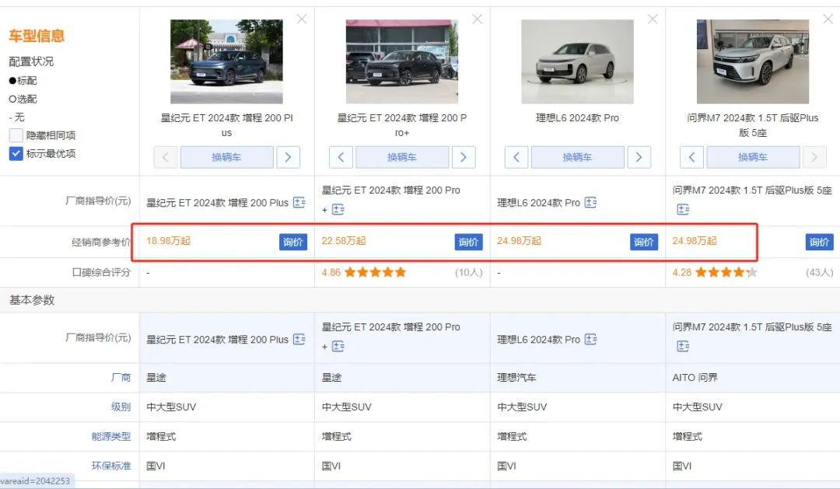Open the 问界M7 2024款 1.5T 后驱Plus版 title link
840x489 pixels.
[x=753, y=125]
